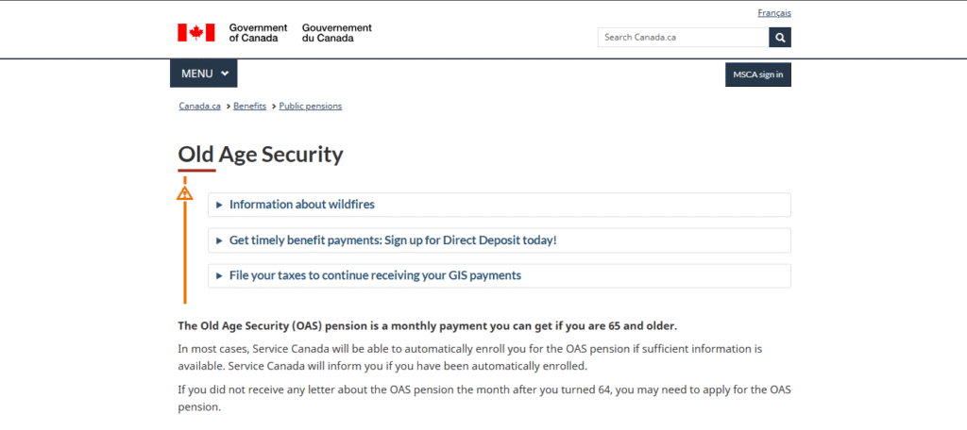The width and height of the screenshot is (967, 430).
Task: Click the chevron arrow on the MENU button
Action: point(225,74)
